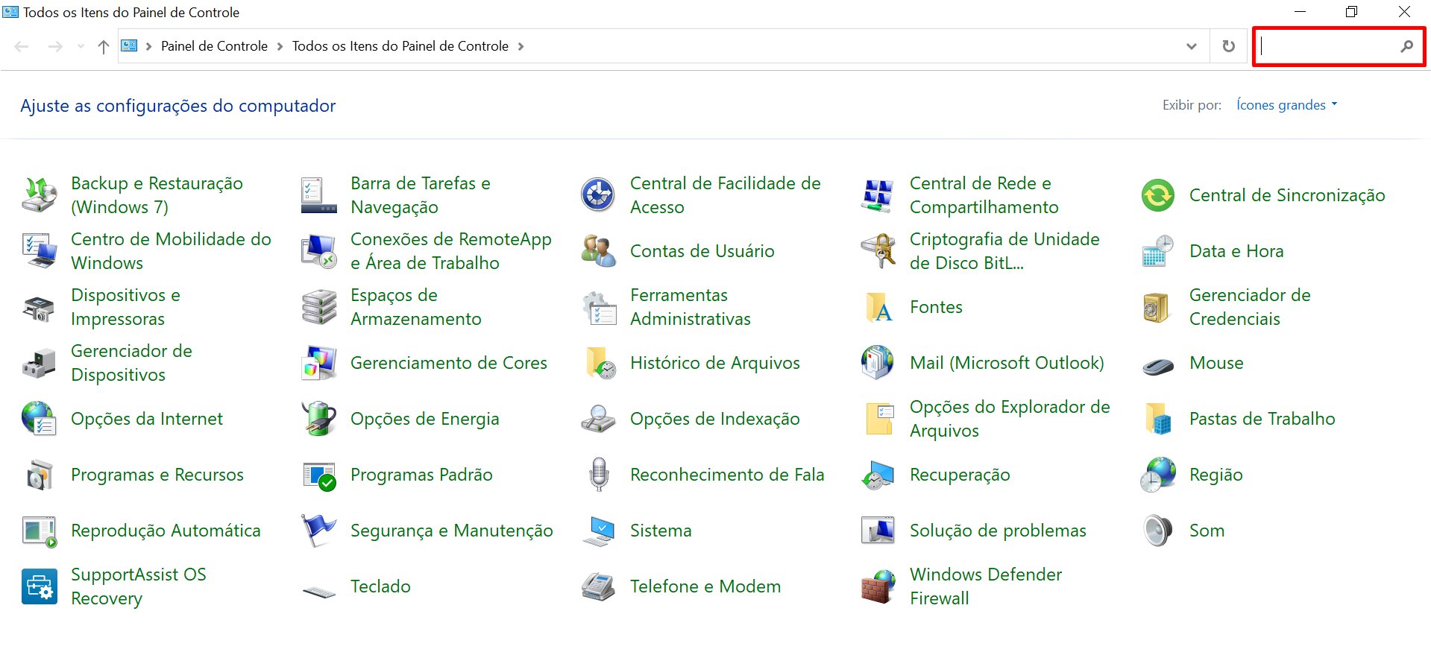Open the Exibir por Ícones grandes dropdown
This screenshot has width=1431, height=658.
point(1286,105)
